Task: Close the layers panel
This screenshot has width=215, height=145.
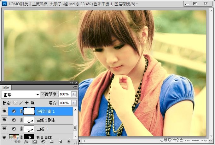Action: pyautogui.click(x=76, y=83)
